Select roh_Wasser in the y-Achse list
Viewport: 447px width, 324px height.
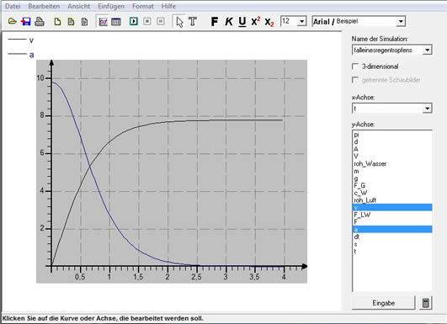392,163
